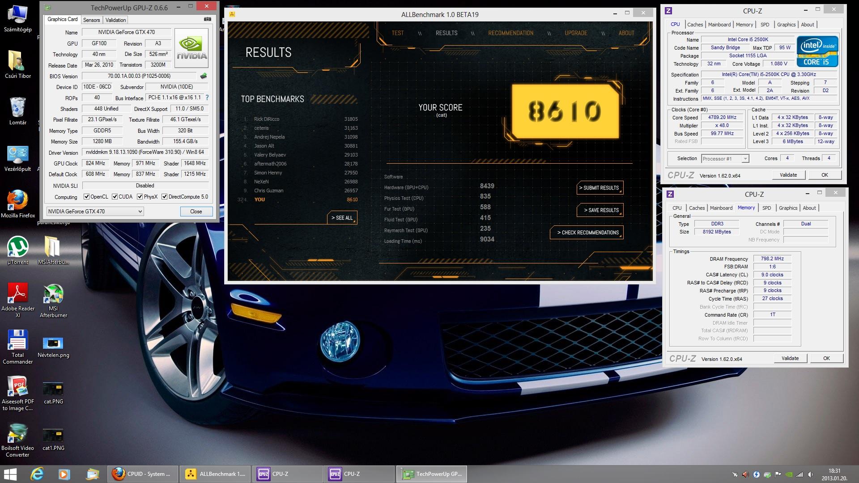Image resolution: width=859 pixels, height=483 pixels.
Task: Open the SPD tab in bottom CPU-Z
Action: pos(766,208)
